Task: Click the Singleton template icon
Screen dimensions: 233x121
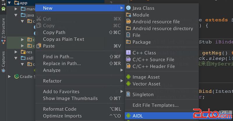Action: pyautogui.click(x=128, y=94)
